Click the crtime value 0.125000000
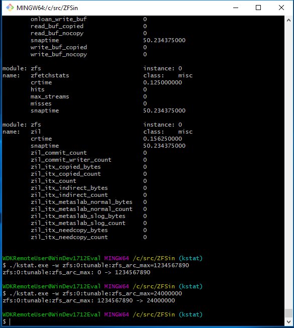Image resolution: width=294 pixels, height=328 pixels. point(163,82)
